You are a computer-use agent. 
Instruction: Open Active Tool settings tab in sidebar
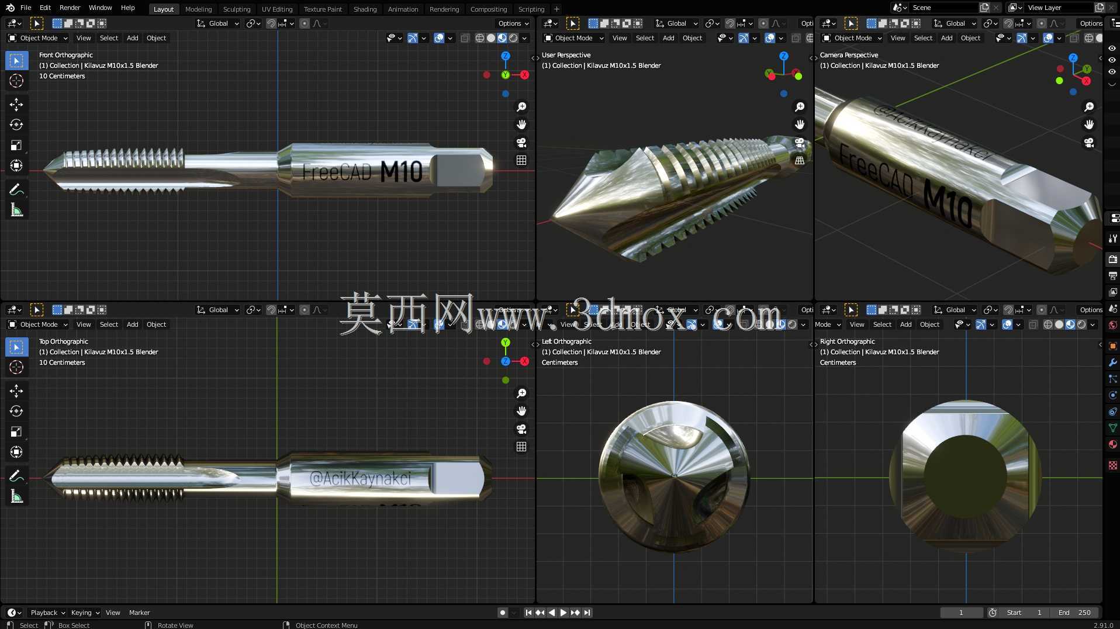1113,238
